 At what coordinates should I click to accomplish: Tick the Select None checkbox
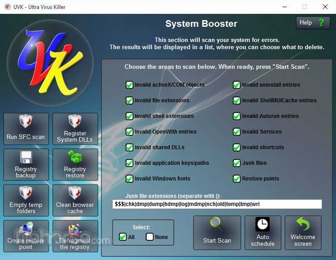tap(150, 237)
